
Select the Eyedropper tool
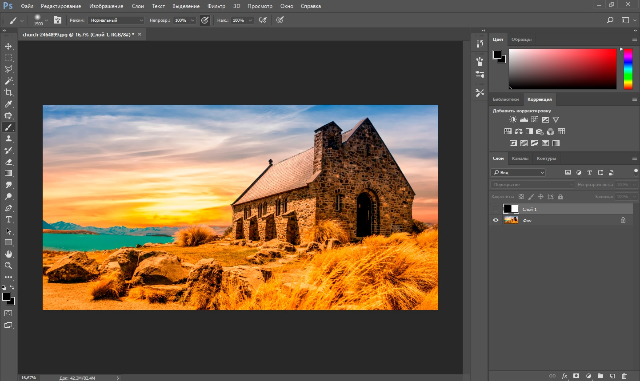point(8,104)
